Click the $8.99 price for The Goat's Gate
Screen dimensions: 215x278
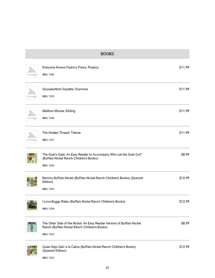coord(185,155)
